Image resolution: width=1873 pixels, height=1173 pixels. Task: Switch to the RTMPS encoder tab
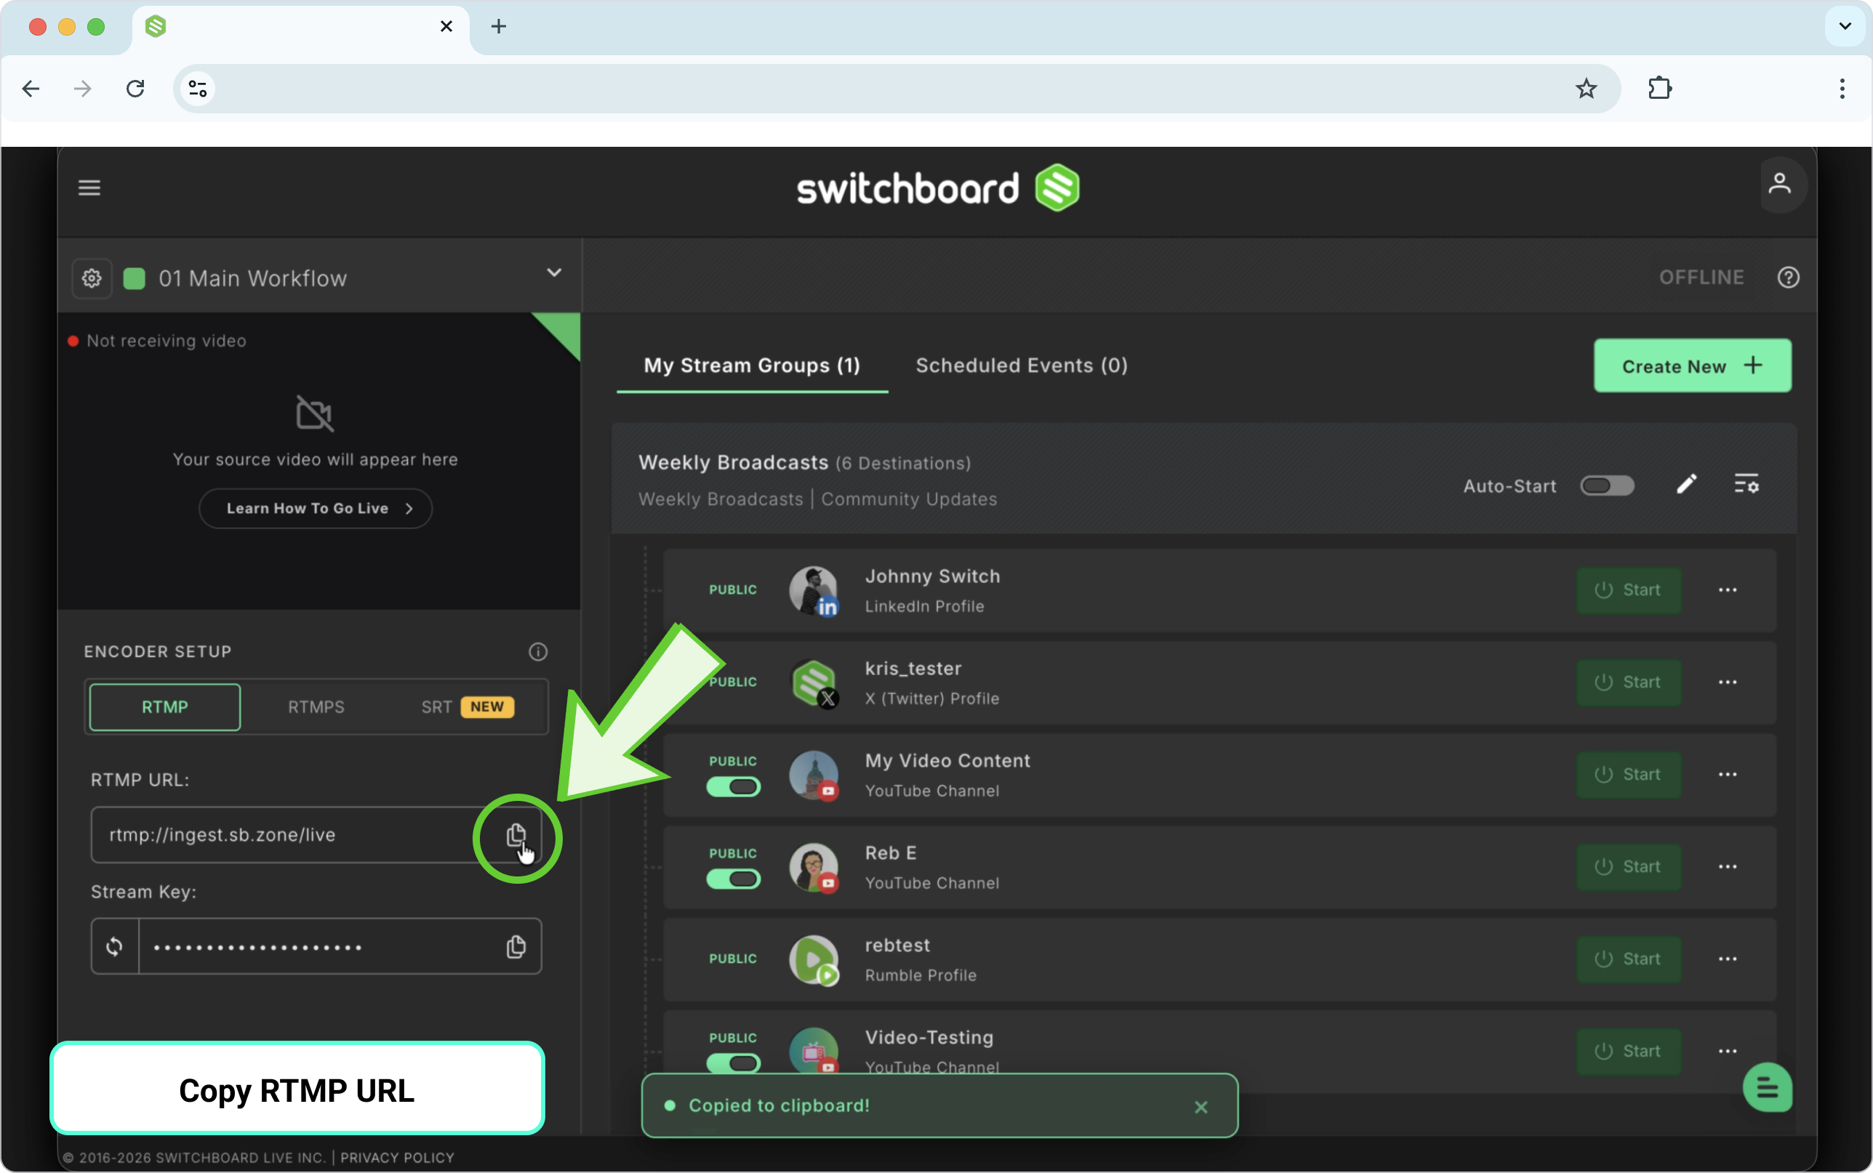316,706
